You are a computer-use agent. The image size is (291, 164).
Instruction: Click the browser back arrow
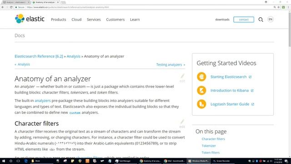pyautogui.click(x=3, y=7)
